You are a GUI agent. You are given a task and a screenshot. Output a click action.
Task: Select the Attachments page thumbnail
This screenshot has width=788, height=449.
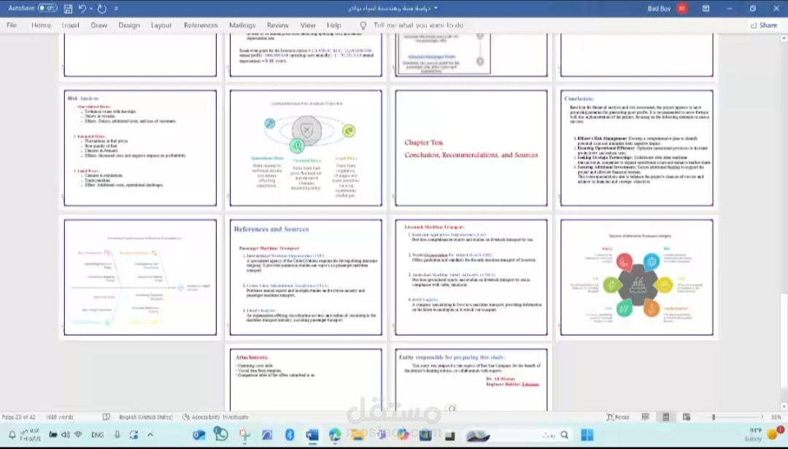[x=306, y=380]
